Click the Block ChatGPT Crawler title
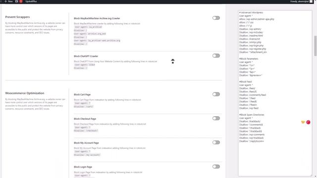Viewport: 317px width, 178px height. 86,56
